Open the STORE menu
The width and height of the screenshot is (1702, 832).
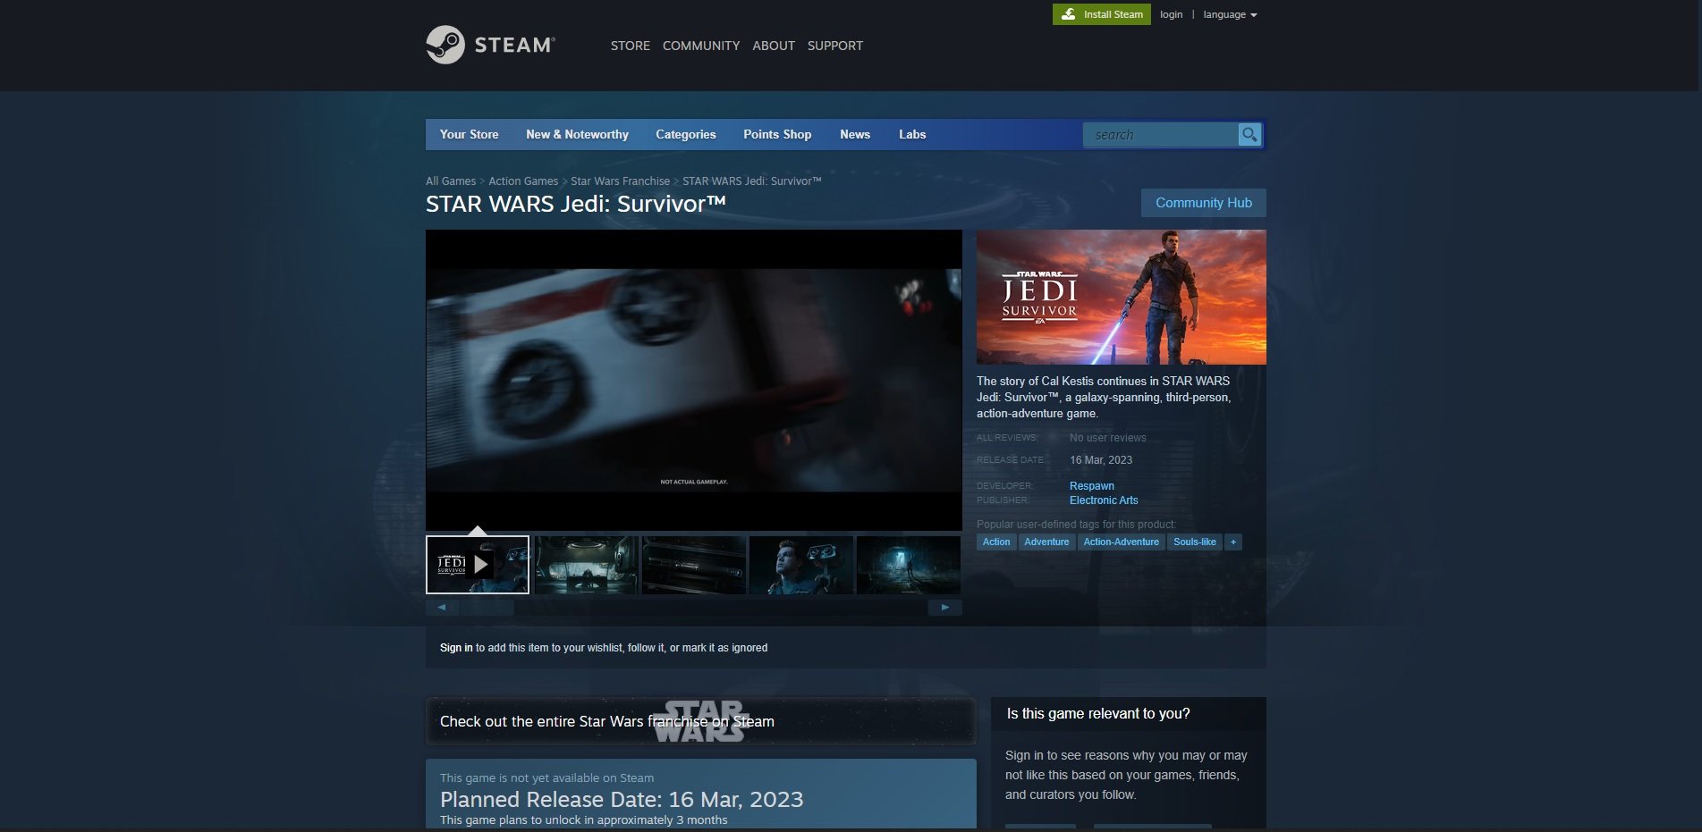point(631,46)
